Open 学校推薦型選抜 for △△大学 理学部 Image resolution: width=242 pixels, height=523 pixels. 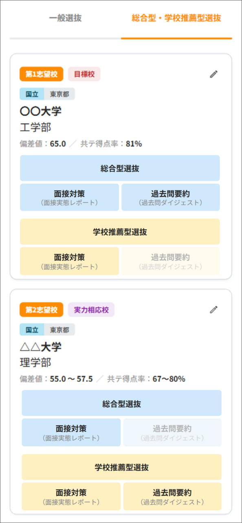tap(121, 467)
